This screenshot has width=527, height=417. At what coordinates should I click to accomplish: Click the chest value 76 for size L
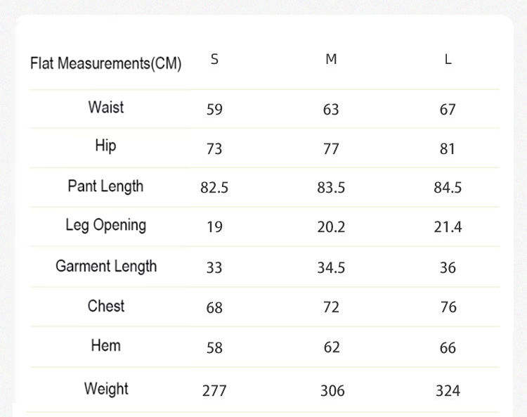(x=448, y=307)
